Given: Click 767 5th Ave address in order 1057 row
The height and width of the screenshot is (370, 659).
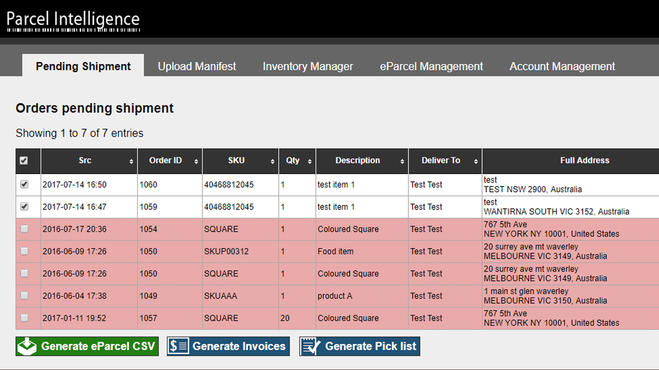Looking at the screenshot, I should coord(506,313).
